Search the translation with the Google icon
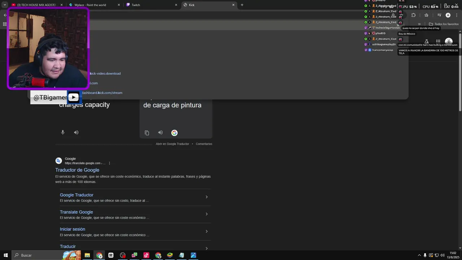This screenshot has height=260, width=462. coord(174,133)
